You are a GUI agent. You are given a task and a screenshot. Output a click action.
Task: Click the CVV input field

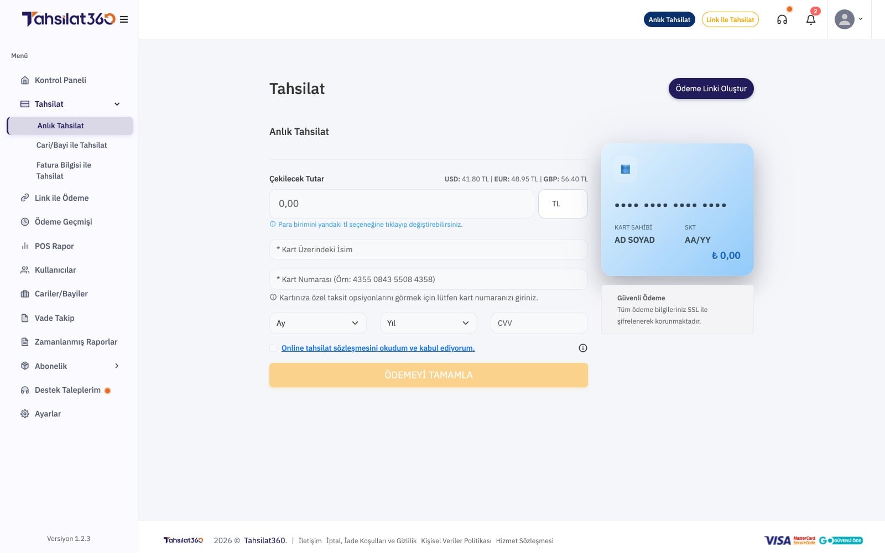pyautogui.click(x=539, y=323)
